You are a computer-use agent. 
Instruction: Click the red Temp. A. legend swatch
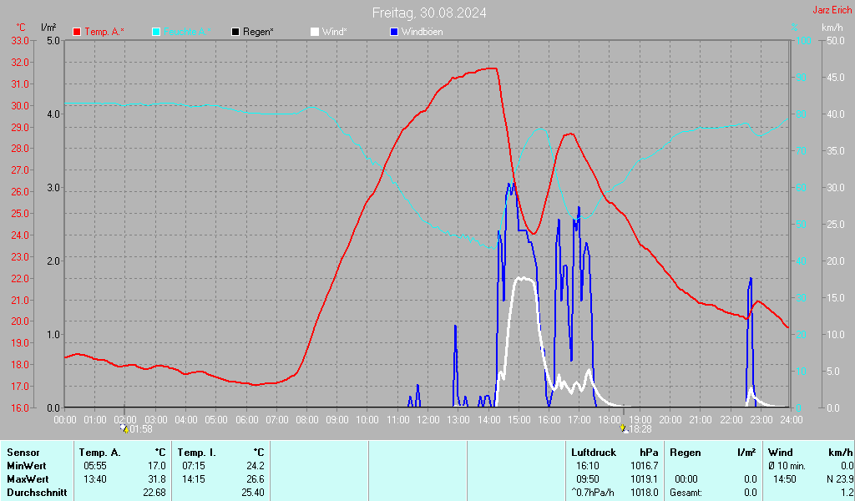(x=77, y=32)
